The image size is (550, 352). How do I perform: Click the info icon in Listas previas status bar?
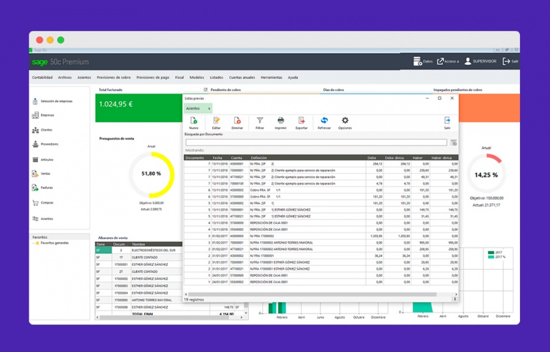click(x=455, y=299)
